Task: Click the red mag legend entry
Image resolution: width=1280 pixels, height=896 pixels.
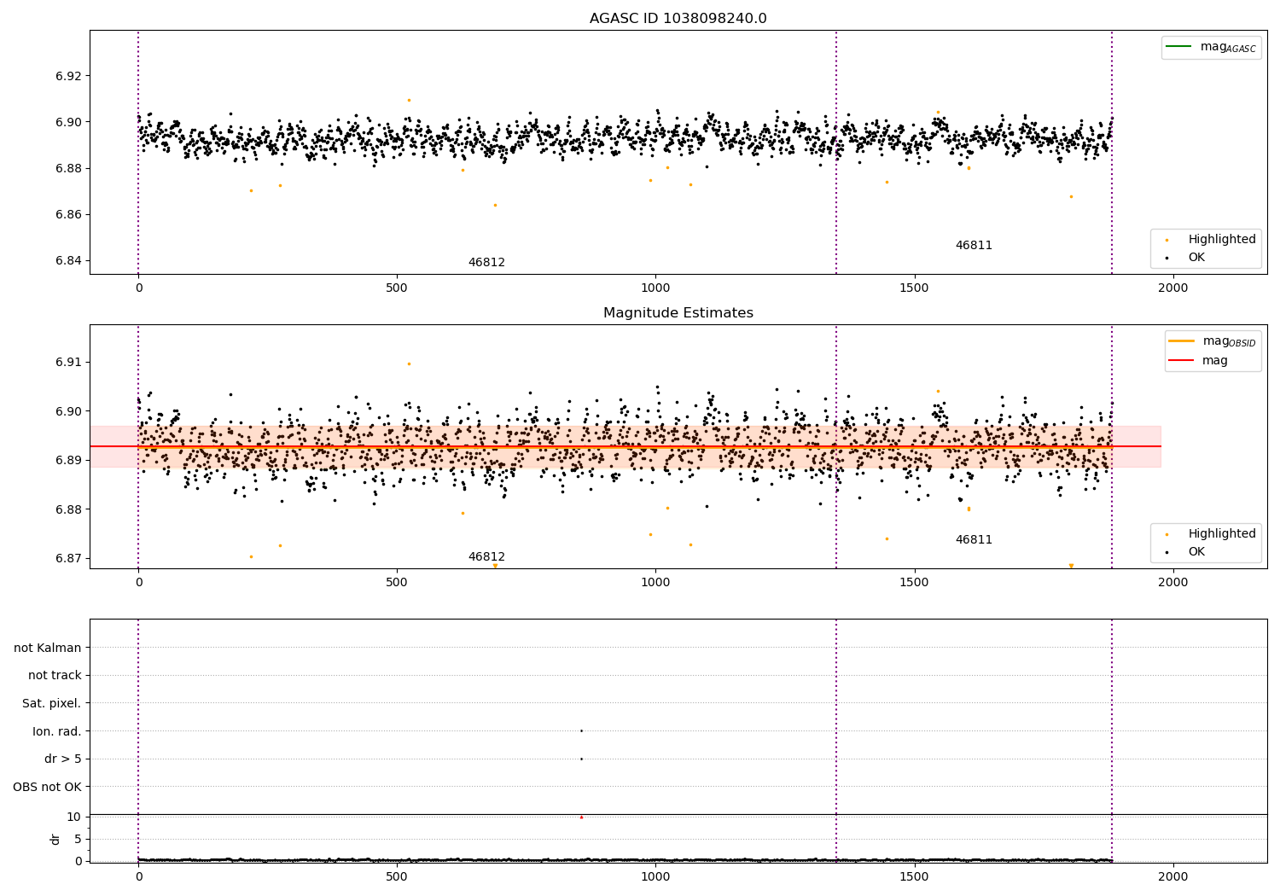Action: (1198, 360)
